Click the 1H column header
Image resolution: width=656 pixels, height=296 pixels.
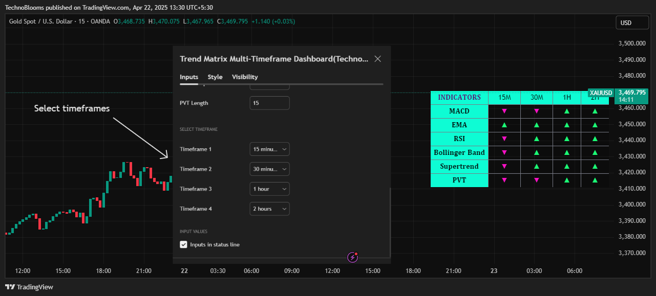(x=567, y=97)
